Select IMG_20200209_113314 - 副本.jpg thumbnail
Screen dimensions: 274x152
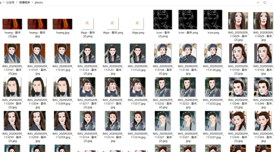[x=113, y=121]
